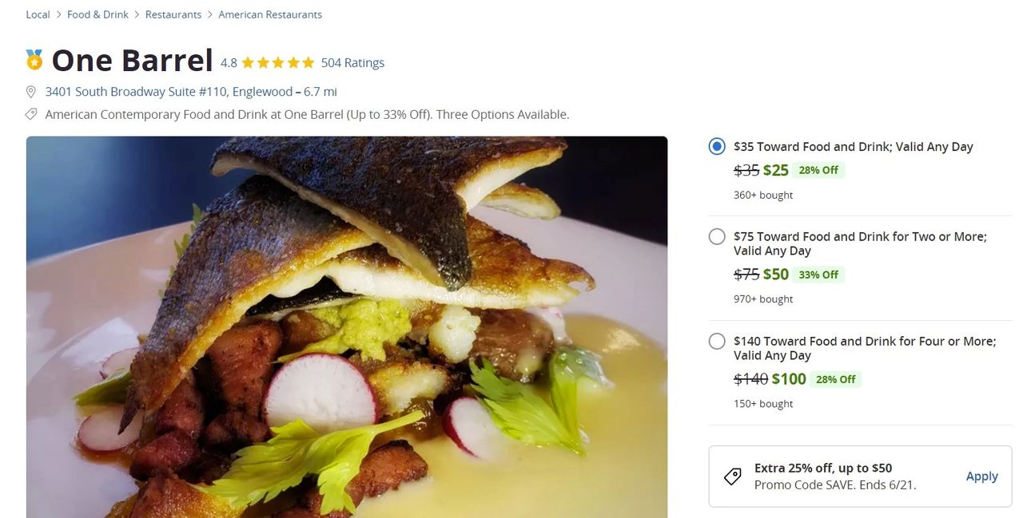Select the $75 Food and Drink for Two option
1023x518 pixels.
coord(717,236)
